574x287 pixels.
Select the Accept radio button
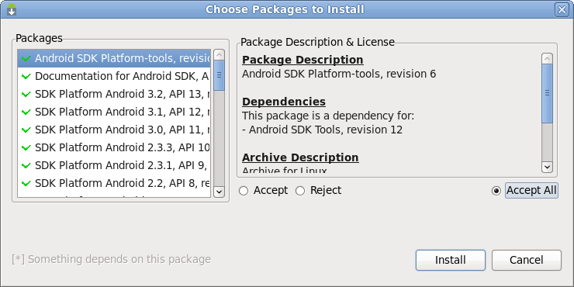pos(244,191)
